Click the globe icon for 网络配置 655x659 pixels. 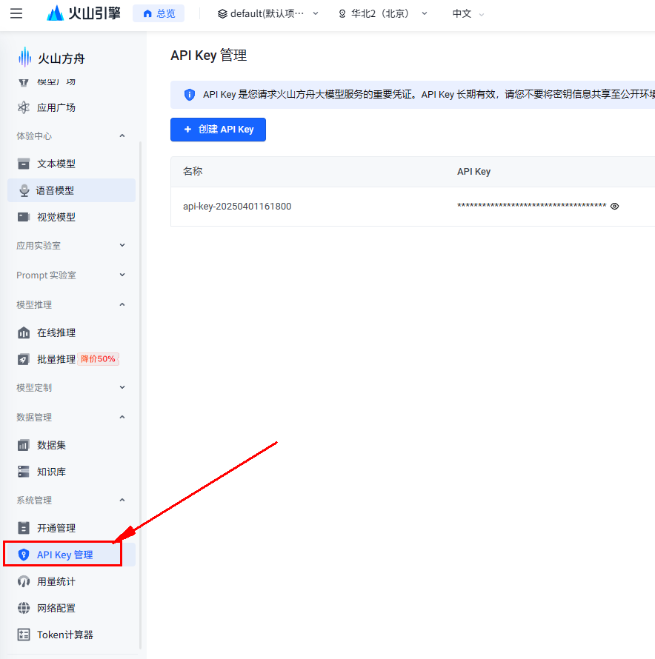[24, 608]
